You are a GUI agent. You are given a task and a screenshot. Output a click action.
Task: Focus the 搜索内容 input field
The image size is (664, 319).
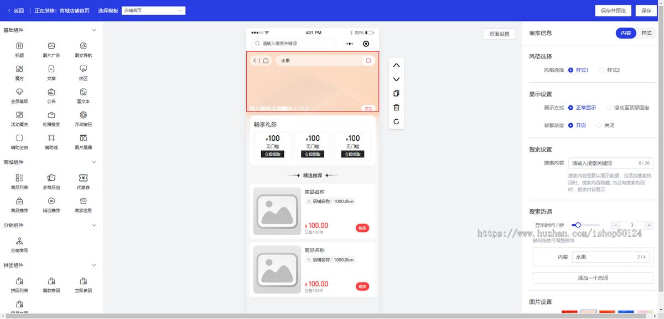coord(611,163)
